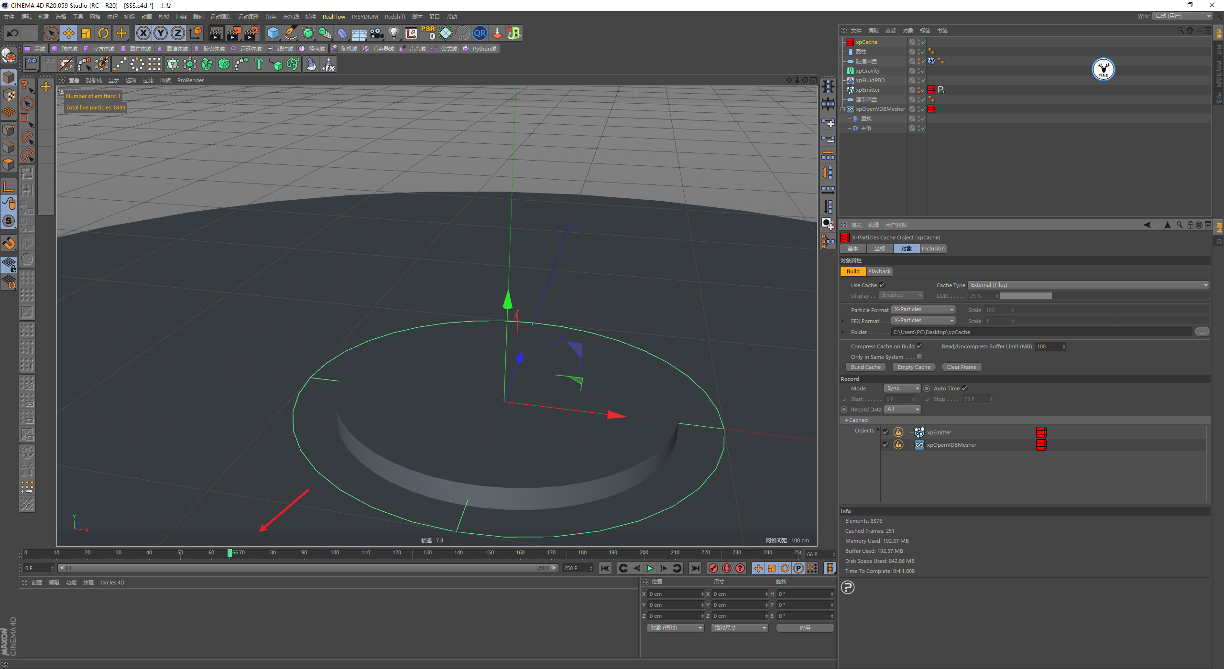Open the EFX Format dropdown
Screen dimensions: 1224x669
(923, 321)
